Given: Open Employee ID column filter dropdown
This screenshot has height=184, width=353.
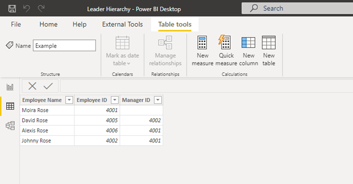Looking at the screenshot, I should [115, 100].
